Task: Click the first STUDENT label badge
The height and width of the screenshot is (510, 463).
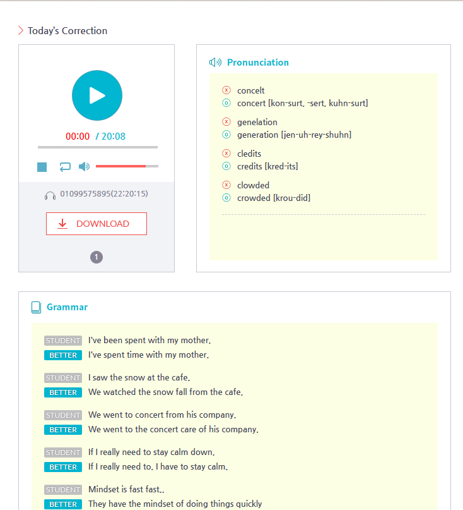Action: (x=63, y=341)
